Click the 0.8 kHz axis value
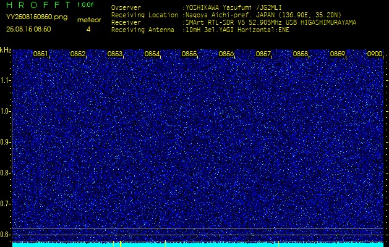The width and height of the screenshot is (389, 247). [x=5, y=173]
